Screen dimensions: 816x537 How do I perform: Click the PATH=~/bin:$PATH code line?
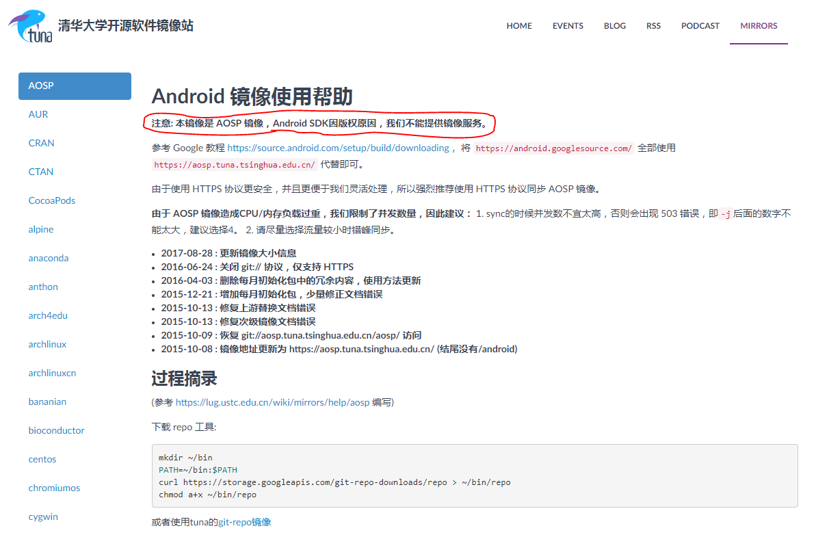(198, 470)
